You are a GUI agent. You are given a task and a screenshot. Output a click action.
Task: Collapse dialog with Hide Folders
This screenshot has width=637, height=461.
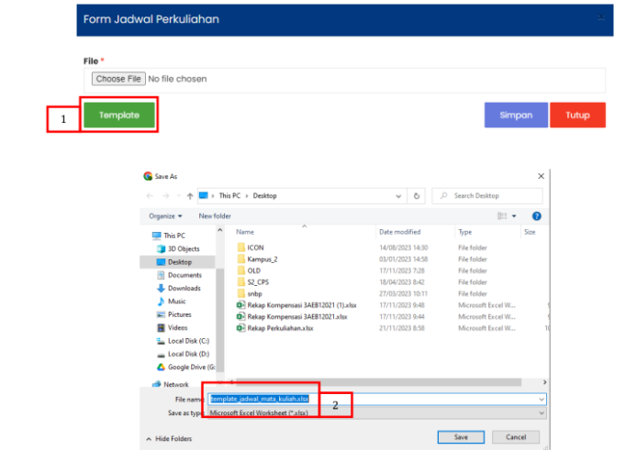170,439
